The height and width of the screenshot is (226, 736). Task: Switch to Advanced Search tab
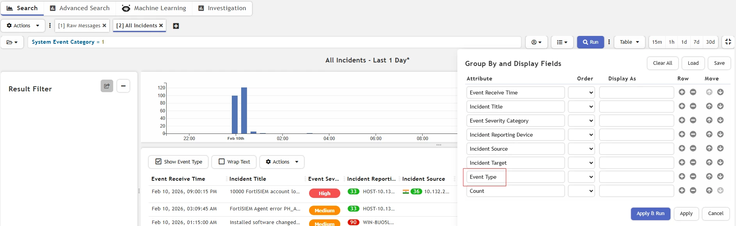coord(80,8)
